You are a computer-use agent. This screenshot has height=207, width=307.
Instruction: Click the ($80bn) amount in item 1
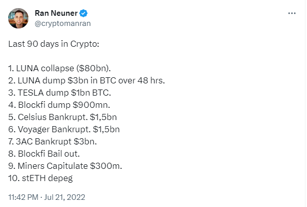tap(93, 69)
